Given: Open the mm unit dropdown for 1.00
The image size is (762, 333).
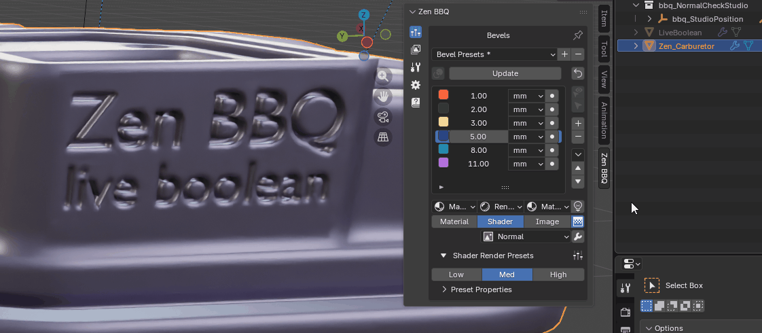Looking at the screenshot, I should [x=527, y=96].
